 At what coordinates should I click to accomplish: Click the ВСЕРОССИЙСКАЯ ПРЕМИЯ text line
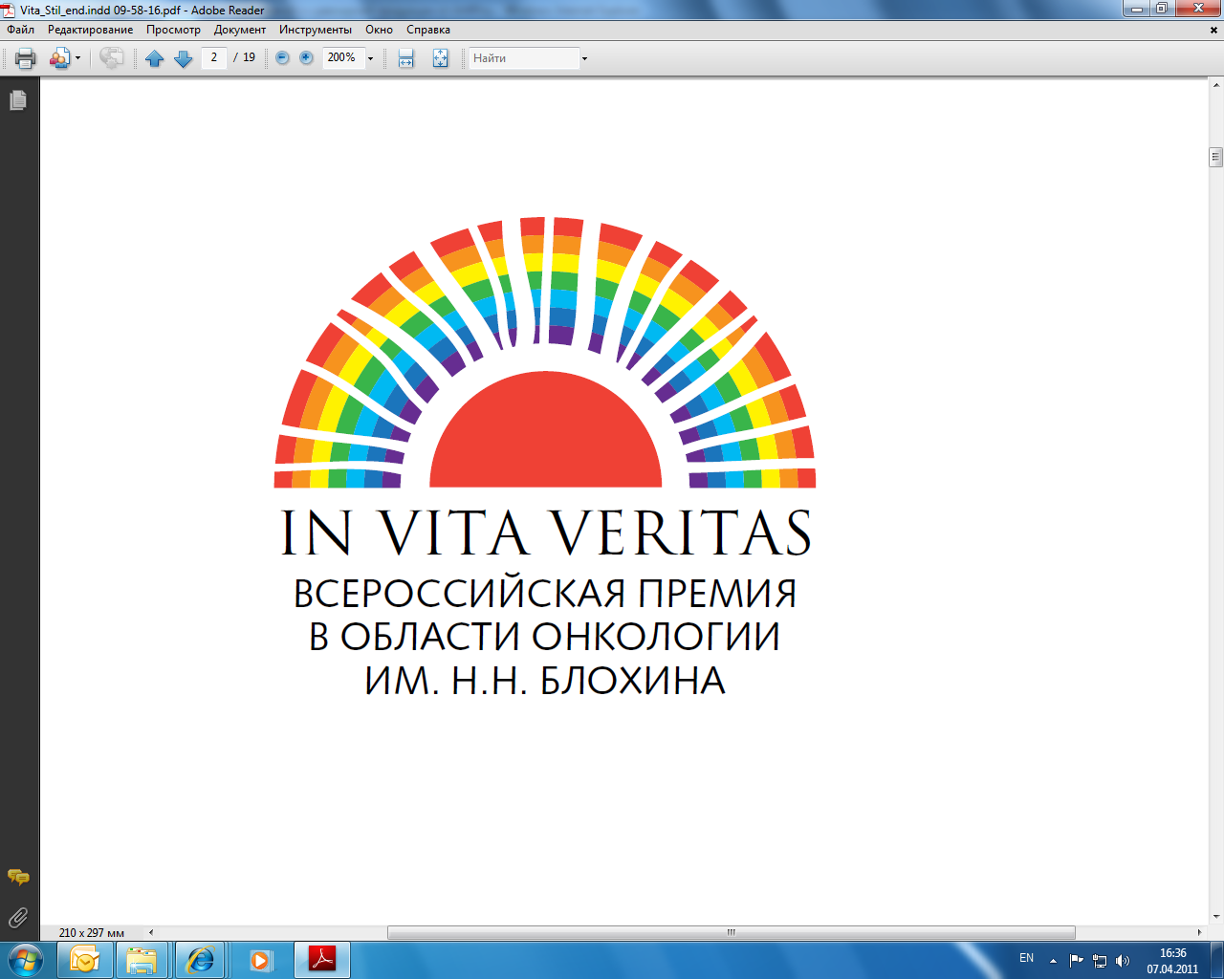[x=545, y=594]
